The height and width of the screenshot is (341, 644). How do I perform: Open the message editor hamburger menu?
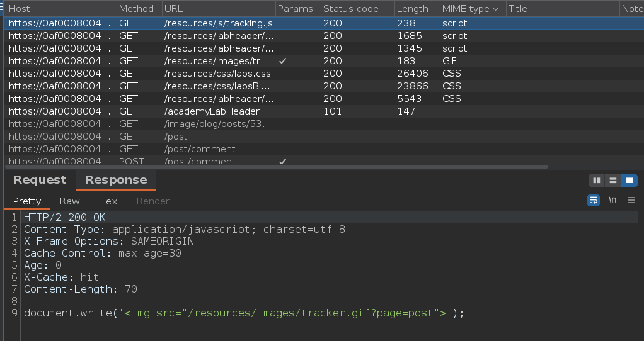point(631,201)
